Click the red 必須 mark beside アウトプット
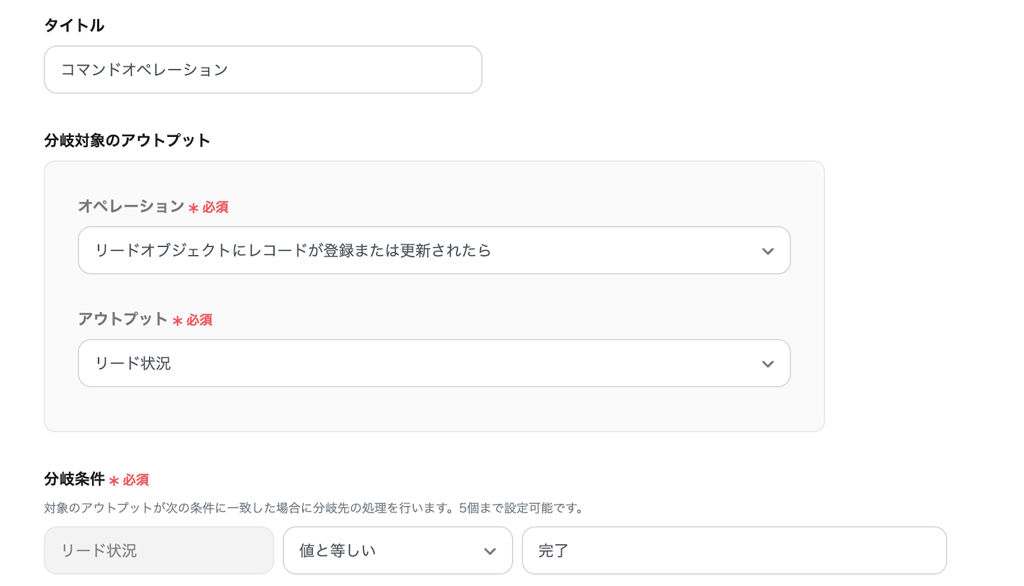 coord(199,320)
